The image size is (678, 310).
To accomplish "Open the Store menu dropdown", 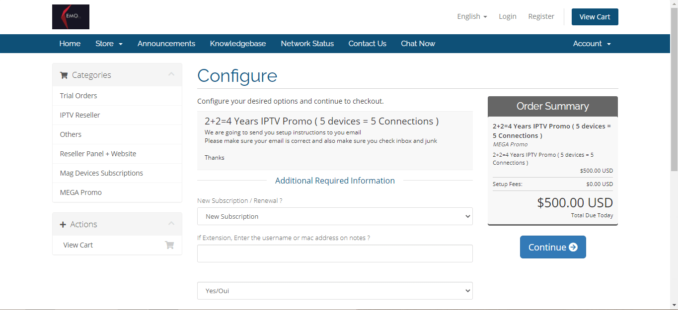I will tap(109, 44).
